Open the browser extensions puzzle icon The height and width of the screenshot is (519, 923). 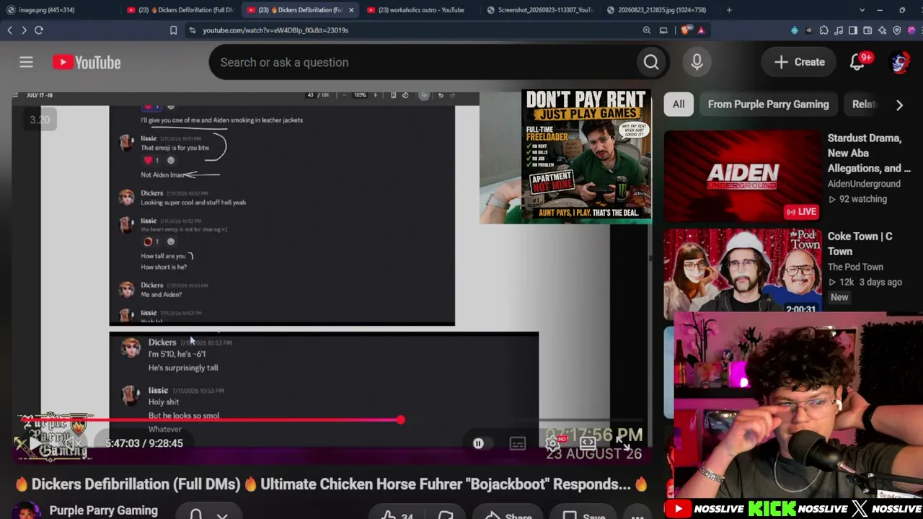tap(824, 30)
